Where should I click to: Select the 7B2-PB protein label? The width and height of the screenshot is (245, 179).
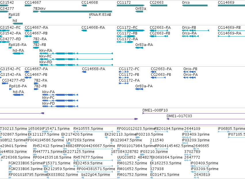pyautogui.click(x=40, y=86)
